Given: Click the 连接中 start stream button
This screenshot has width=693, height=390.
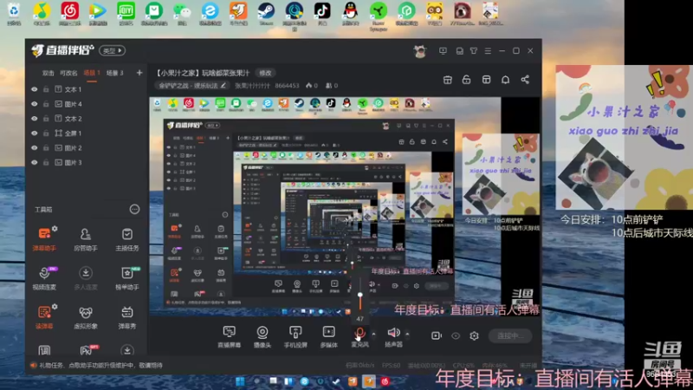Looking at the screenshot, I should coord(510,335).
